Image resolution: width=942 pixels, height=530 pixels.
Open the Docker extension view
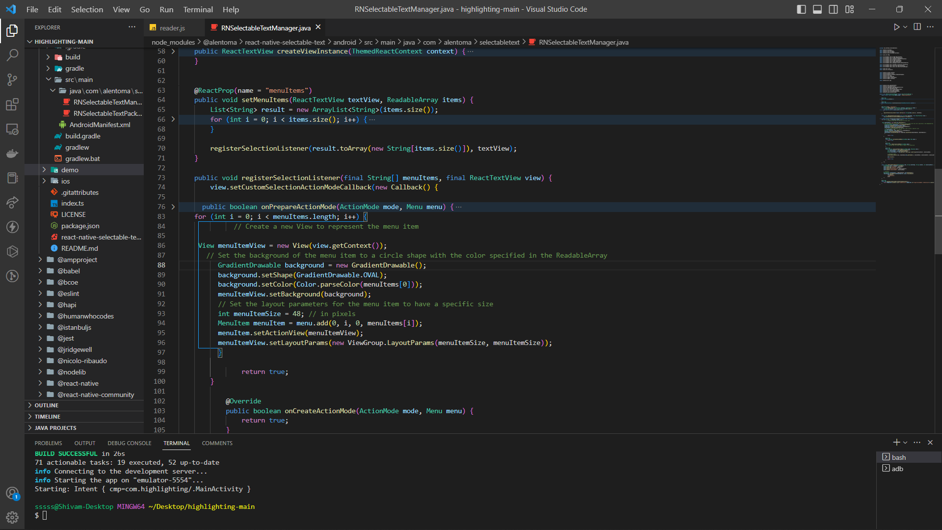(x=12, y=154)
